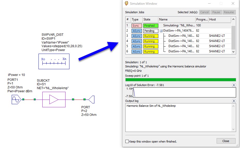Collapse the Output log section
The height and width of the screenshot is (148, 240).
coord(234,101)
